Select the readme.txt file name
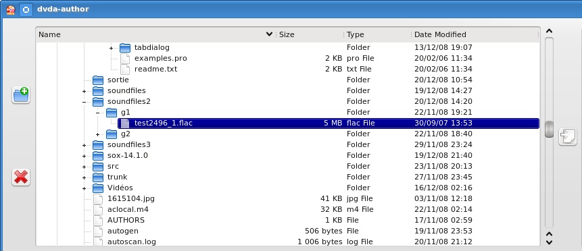 pos(156,69)
